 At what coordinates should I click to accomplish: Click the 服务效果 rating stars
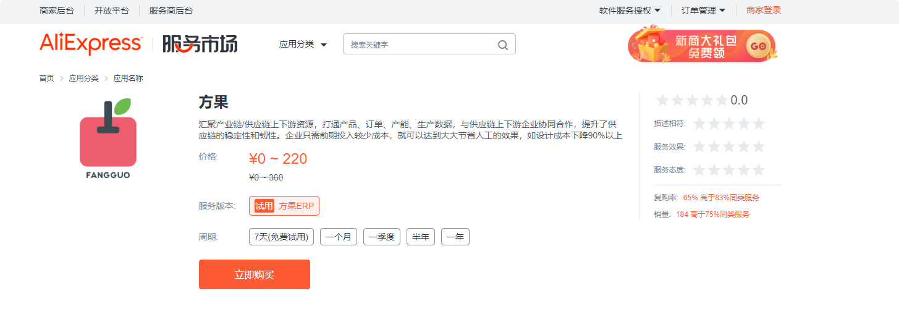729,146
